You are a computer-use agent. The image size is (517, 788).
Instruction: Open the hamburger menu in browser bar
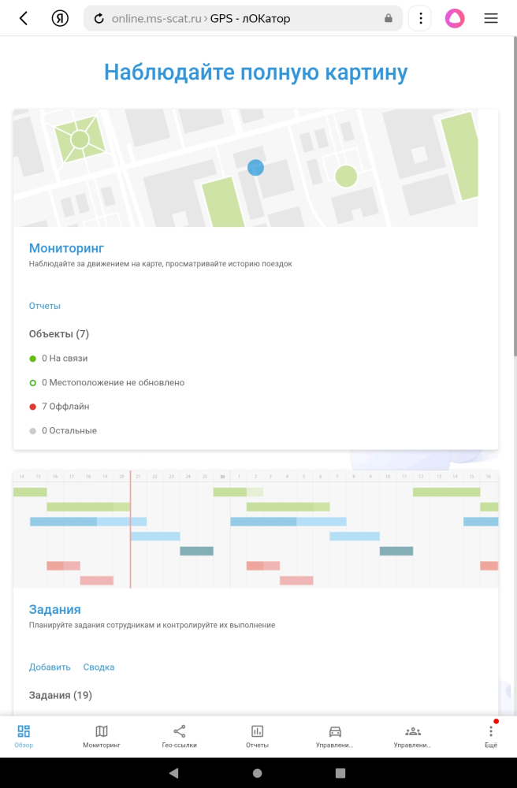[x=491, y=19]
